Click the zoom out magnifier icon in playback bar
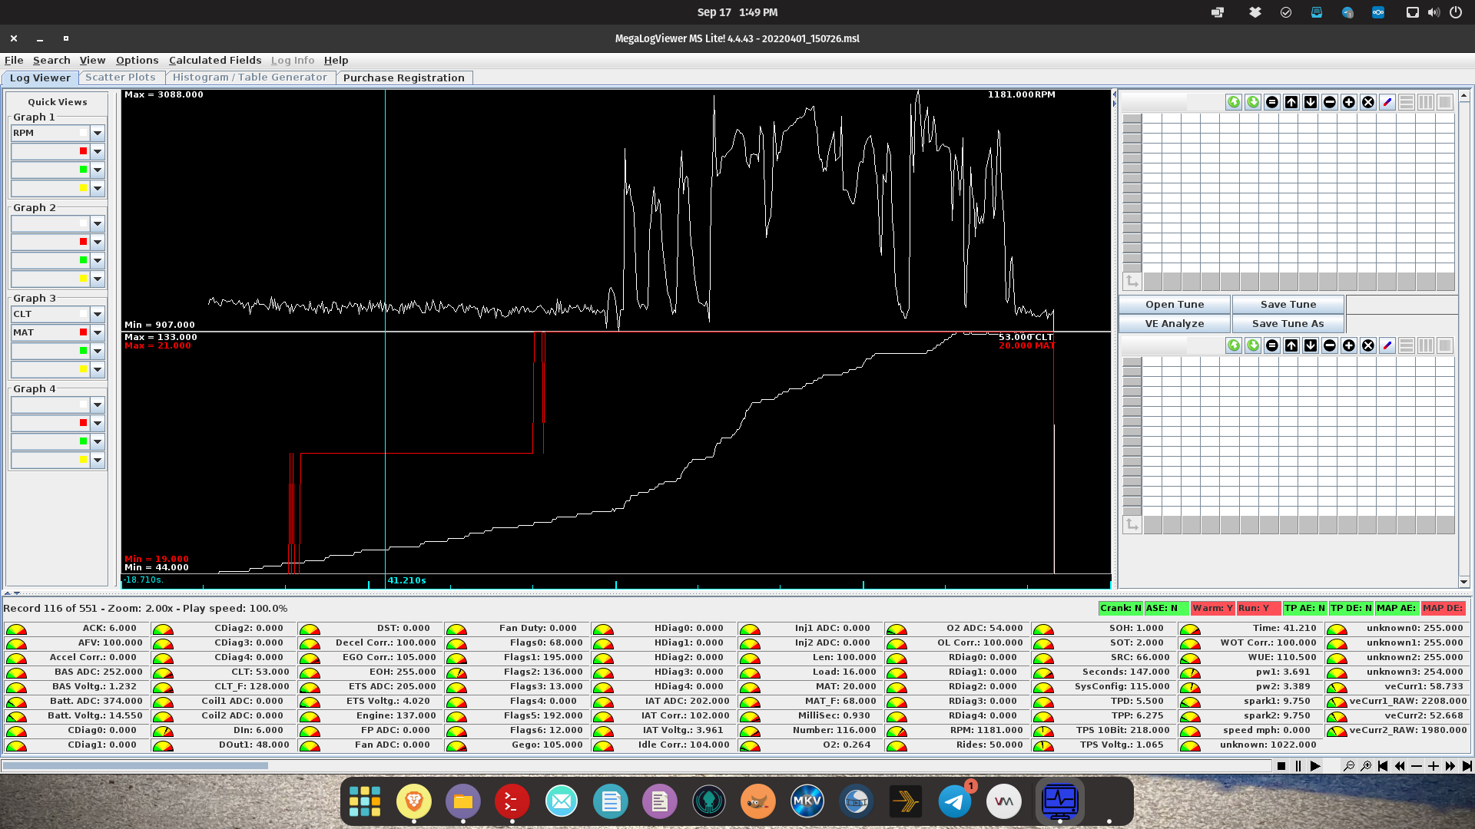 point(1350,766)
